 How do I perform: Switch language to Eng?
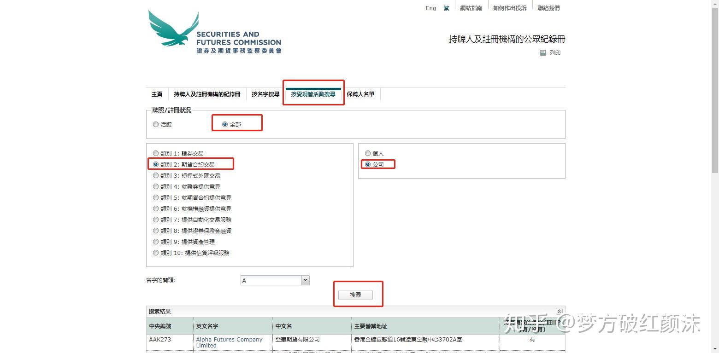430,8
